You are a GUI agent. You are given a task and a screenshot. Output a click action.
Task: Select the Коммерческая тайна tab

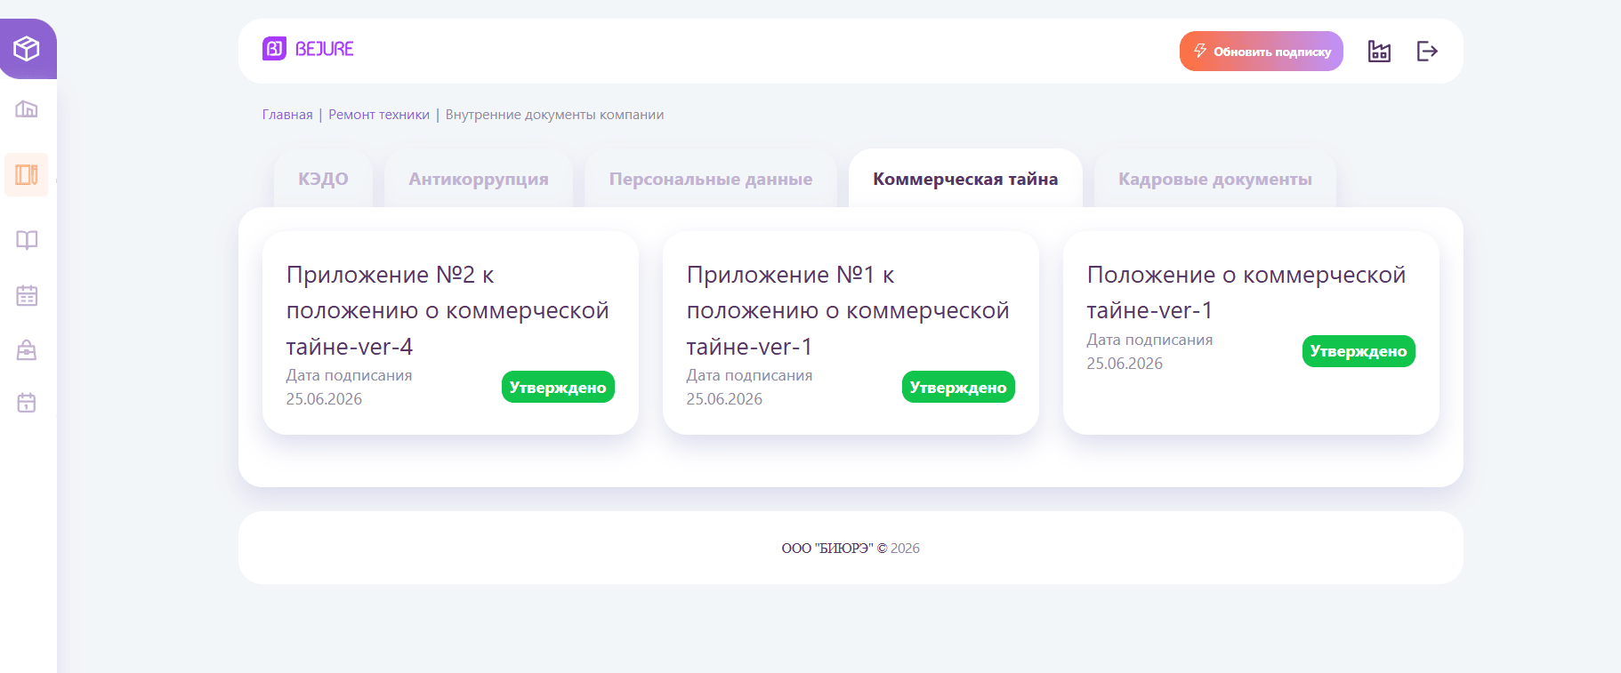tap(965, 179)
